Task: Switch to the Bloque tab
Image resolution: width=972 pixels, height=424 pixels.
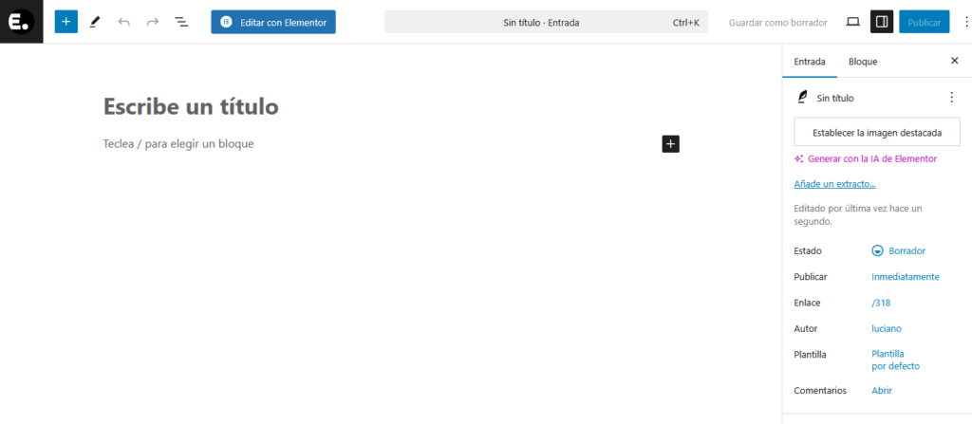Action: click(x=862, y=62)
